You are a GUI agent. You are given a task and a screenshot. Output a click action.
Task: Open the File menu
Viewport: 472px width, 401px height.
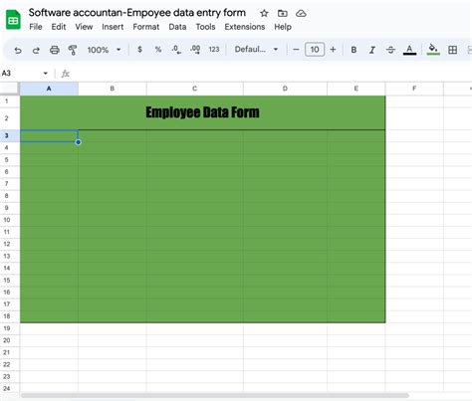click(36, 27)
